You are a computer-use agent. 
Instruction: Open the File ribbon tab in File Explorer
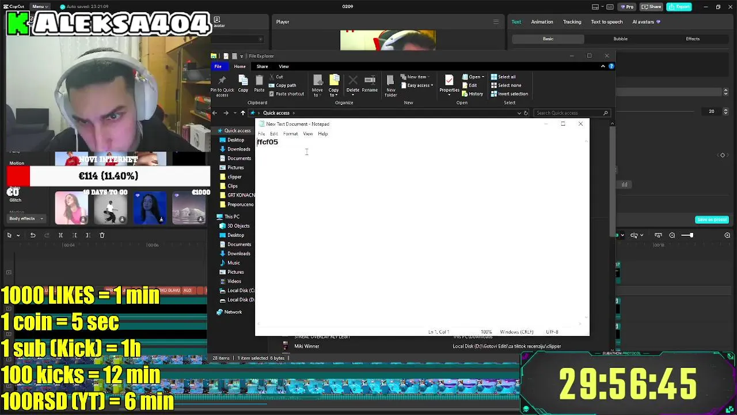pos(218,66)
